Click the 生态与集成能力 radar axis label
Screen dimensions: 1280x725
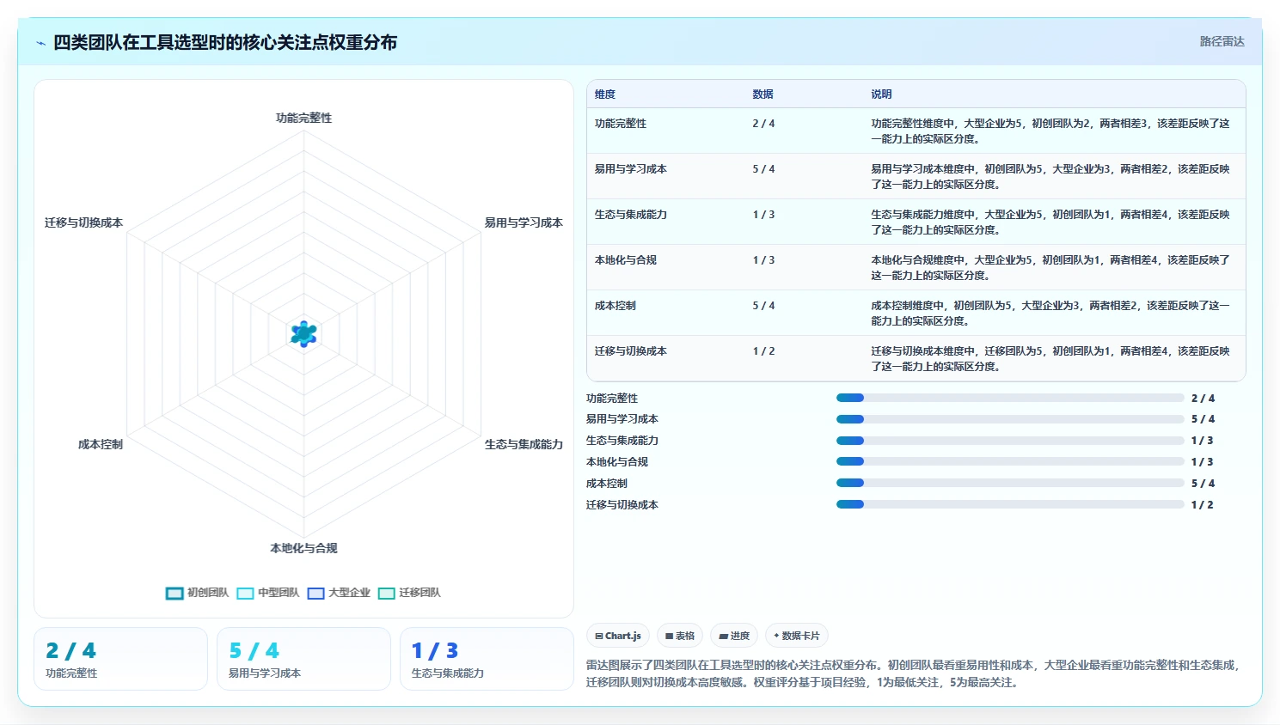click(x=524, y=444)
